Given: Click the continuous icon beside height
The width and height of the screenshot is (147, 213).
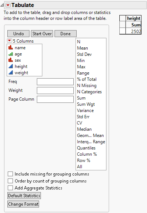Looking at the screenshot, I should (11, 66).
